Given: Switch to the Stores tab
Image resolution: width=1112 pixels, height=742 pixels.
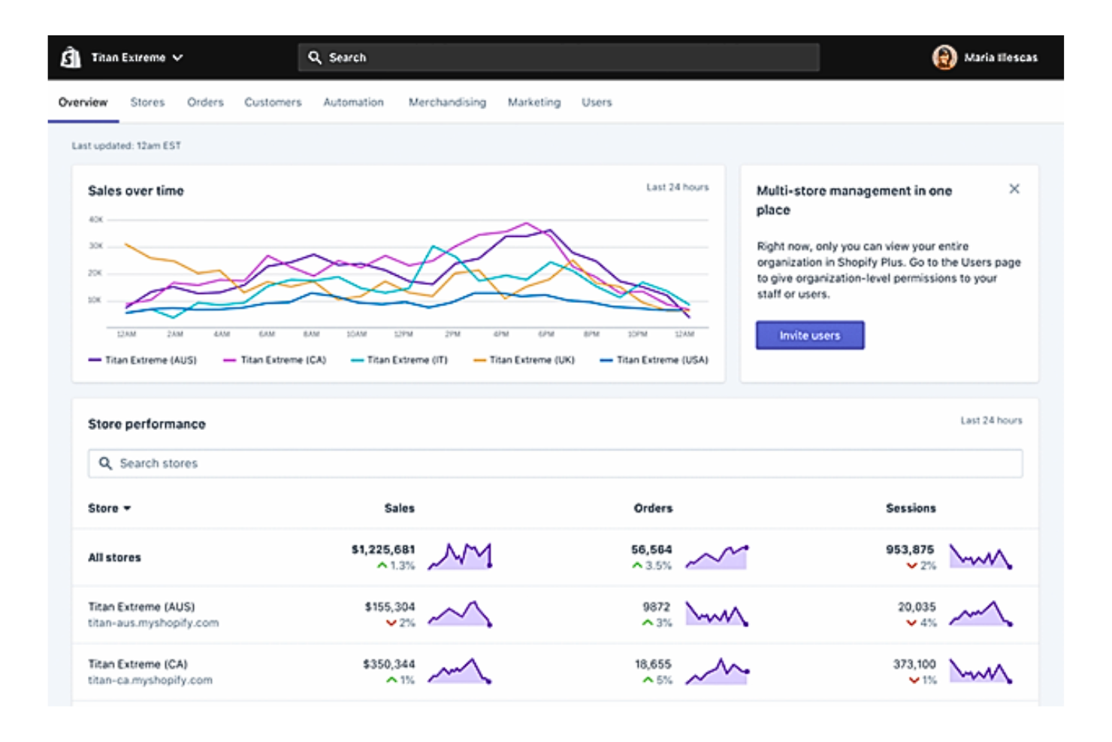Looking at the screenshot, I should tap(146, 102).
